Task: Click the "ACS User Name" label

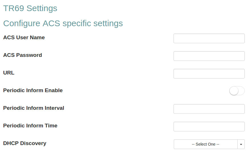Action: pyautogui.click(x=24, y=38)
